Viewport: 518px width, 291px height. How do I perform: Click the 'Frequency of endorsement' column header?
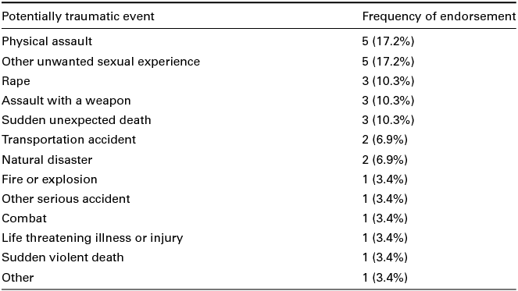click(439, 16)
